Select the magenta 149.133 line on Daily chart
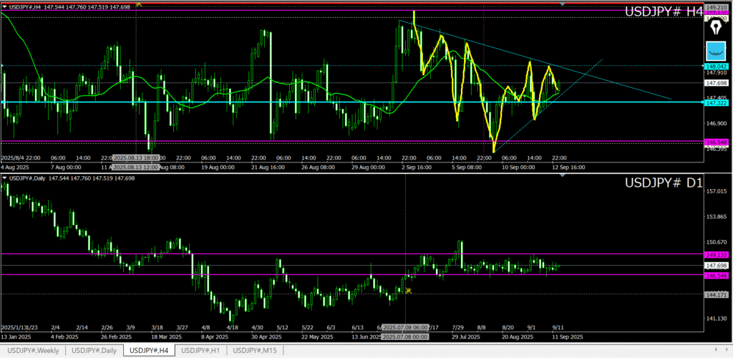This screenshot has height=358, width=733. point(351,253)
